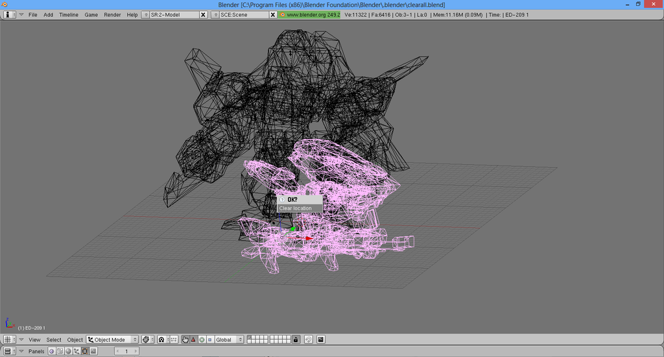Image resolution: width=664 pixels, height=357 pixels.
Task: Increase the current frame number
Action: 136,351
